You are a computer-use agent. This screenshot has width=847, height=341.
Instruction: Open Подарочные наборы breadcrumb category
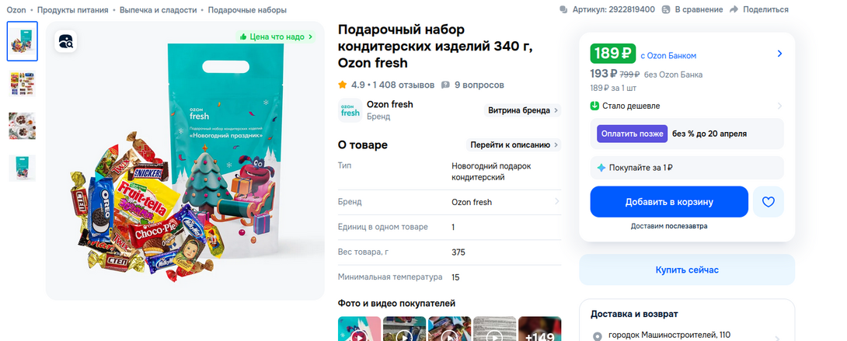(247, 10)
